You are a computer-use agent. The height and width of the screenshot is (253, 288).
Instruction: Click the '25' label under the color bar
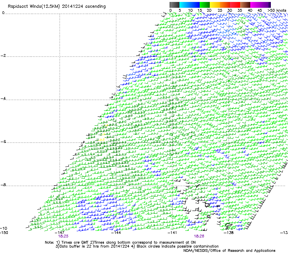coord(220,11)
